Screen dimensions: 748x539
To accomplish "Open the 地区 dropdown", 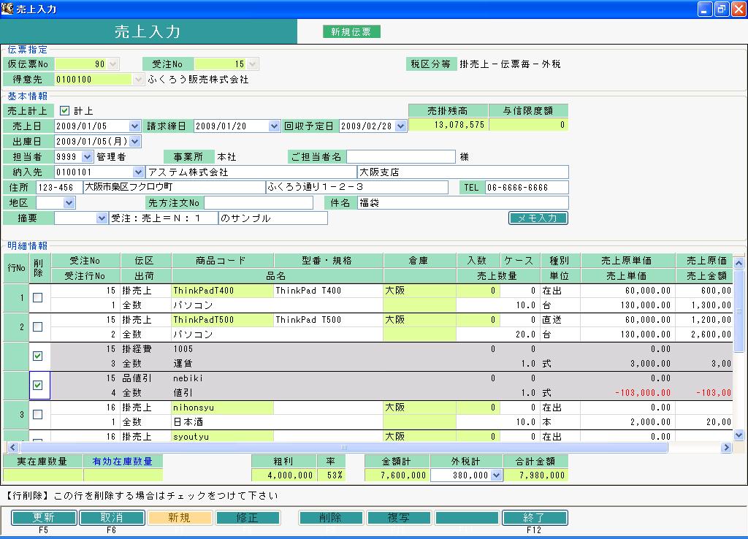I will 69,203.
